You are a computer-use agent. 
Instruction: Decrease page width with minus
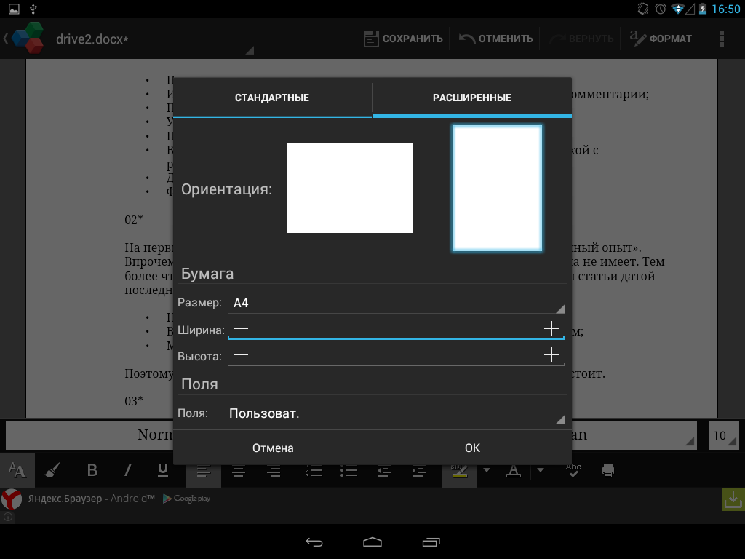[x=241, y=329]
